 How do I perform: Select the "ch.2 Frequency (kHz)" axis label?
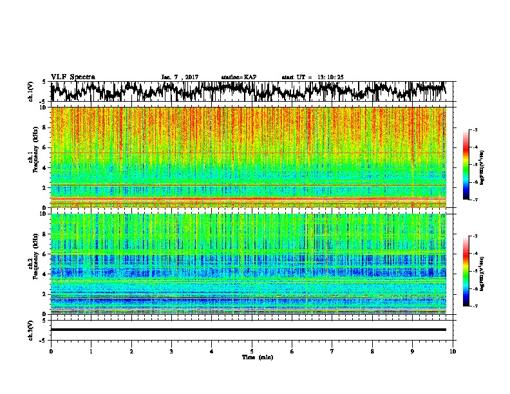[33, 256]
